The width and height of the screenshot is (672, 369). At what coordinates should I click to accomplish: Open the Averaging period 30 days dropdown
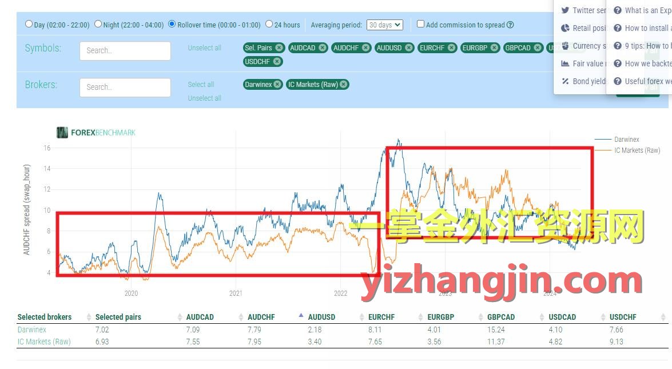tap(384, 25)
